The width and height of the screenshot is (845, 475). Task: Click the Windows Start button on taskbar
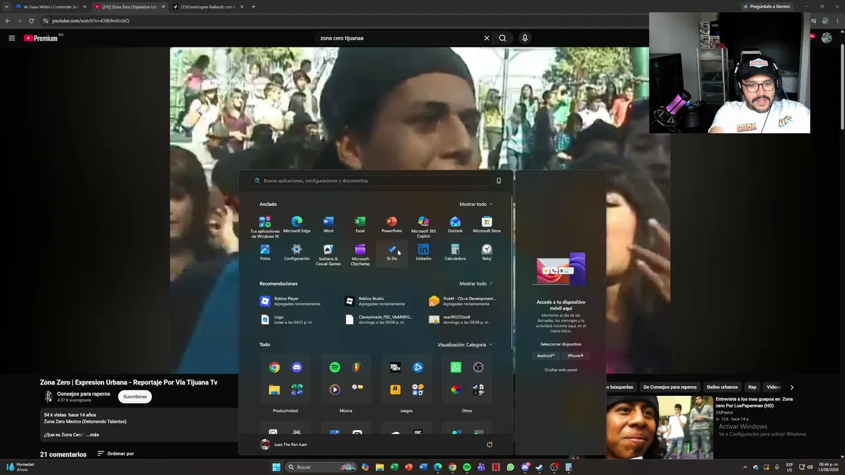pos(276,467)
